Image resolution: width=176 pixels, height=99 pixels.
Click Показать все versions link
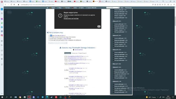[75, 53]
